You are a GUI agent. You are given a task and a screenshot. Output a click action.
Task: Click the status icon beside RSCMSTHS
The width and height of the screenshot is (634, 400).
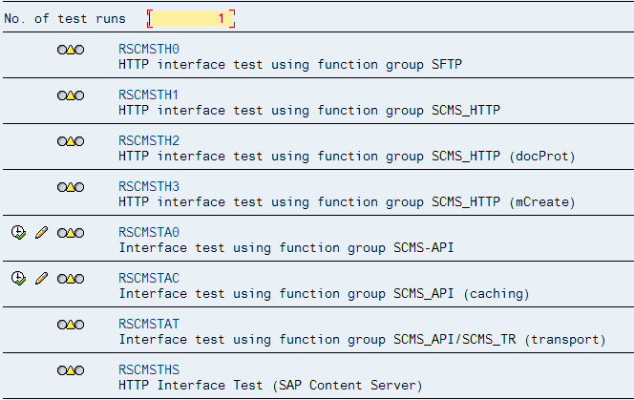coord(71,370)
